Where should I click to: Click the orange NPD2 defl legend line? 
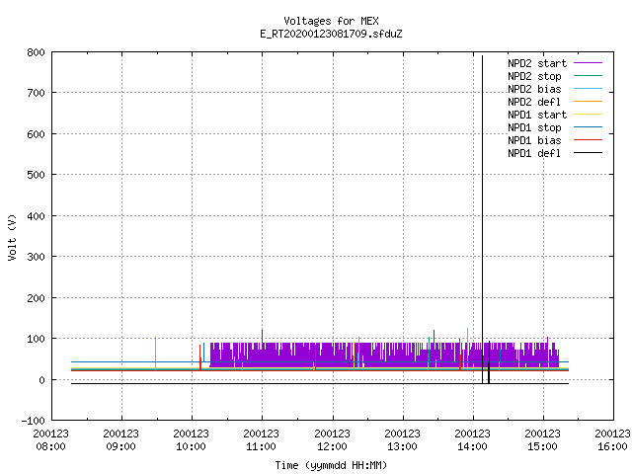pos(589,101)
